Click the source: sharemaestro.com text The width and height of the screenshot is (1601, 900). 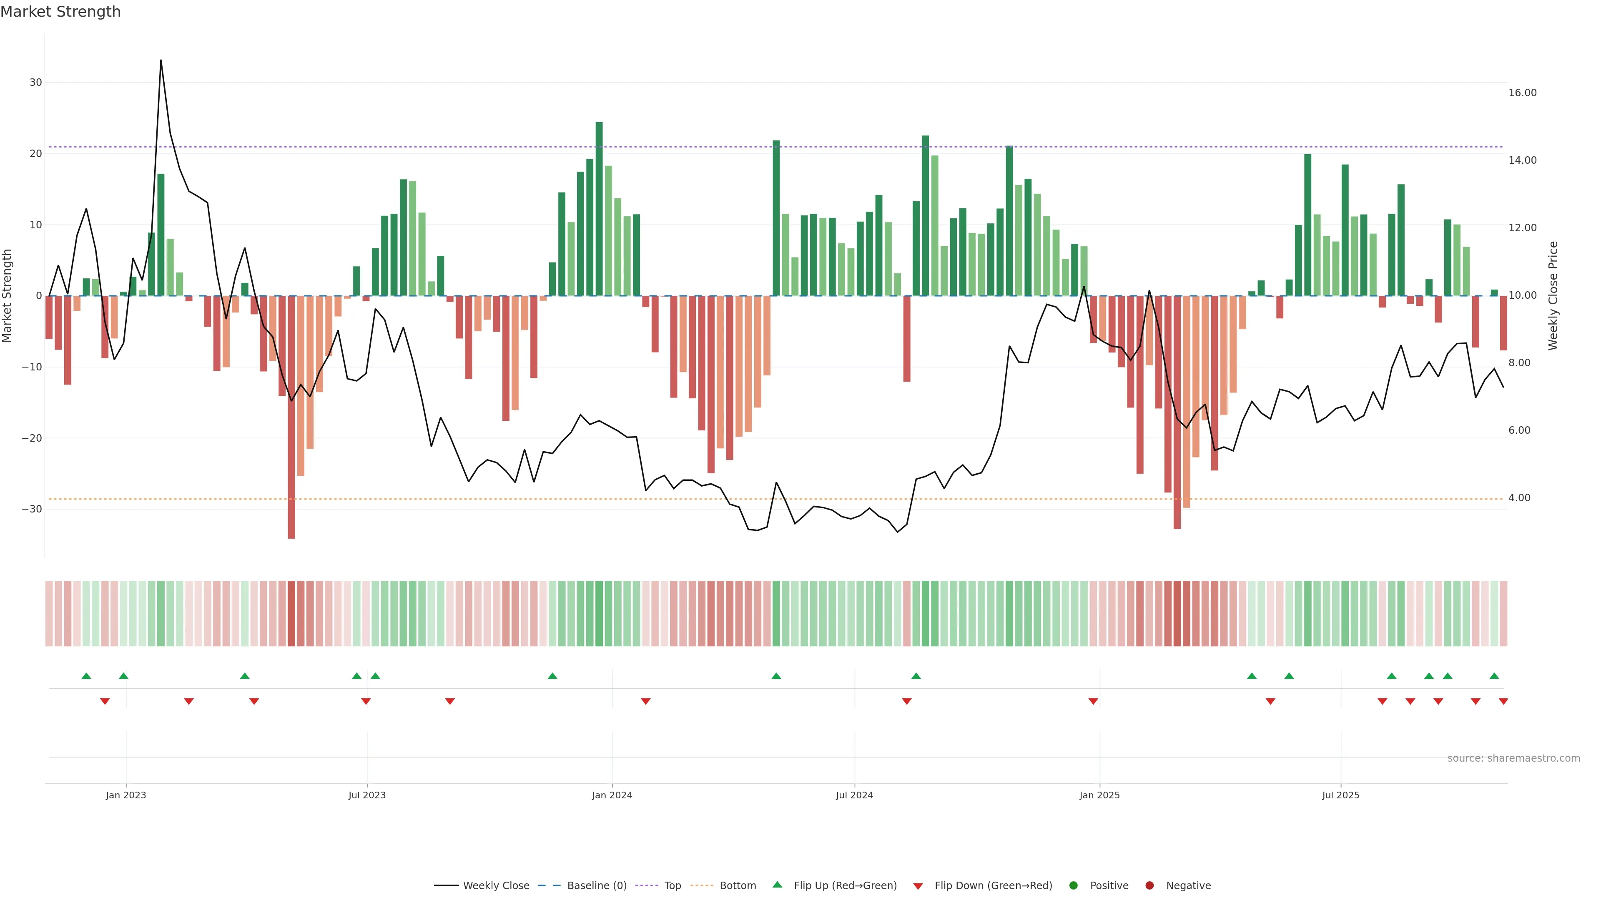pos(1513,758)
